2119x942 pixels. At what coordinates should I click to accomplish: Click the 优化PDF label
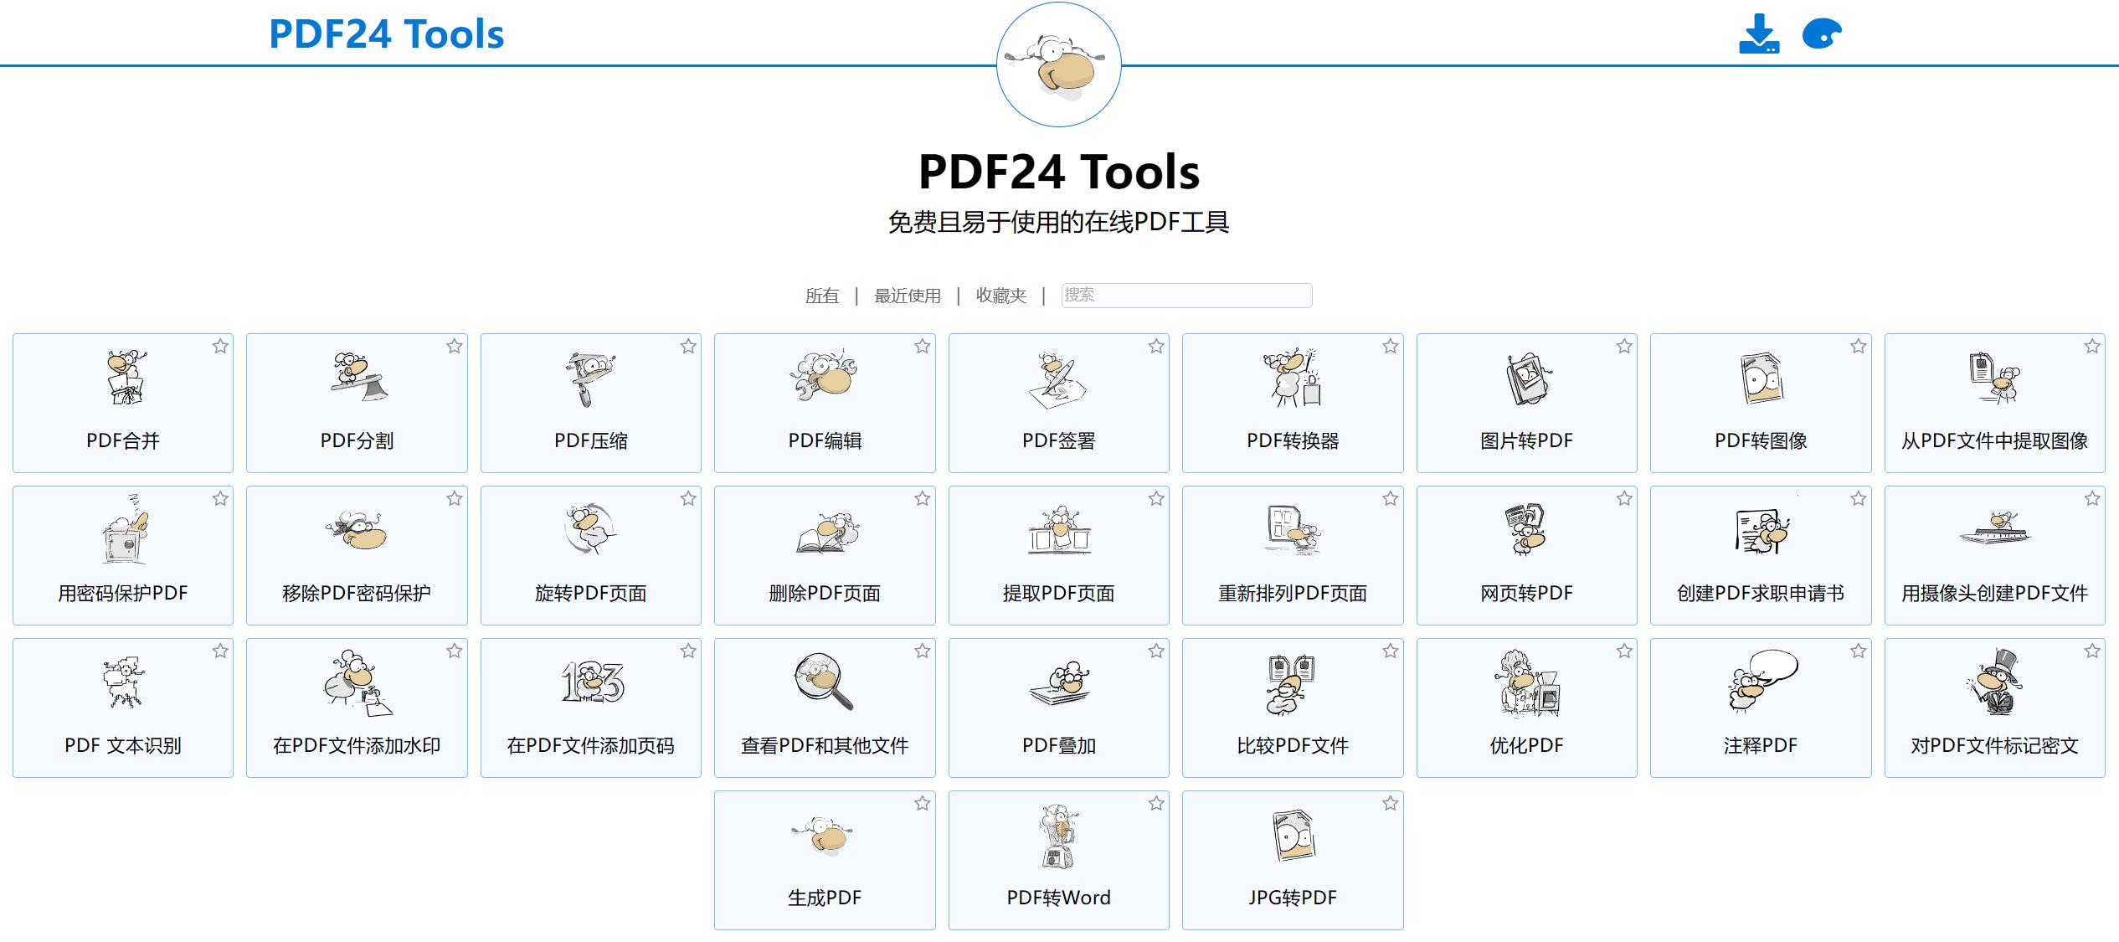(x=1526, y=745)
